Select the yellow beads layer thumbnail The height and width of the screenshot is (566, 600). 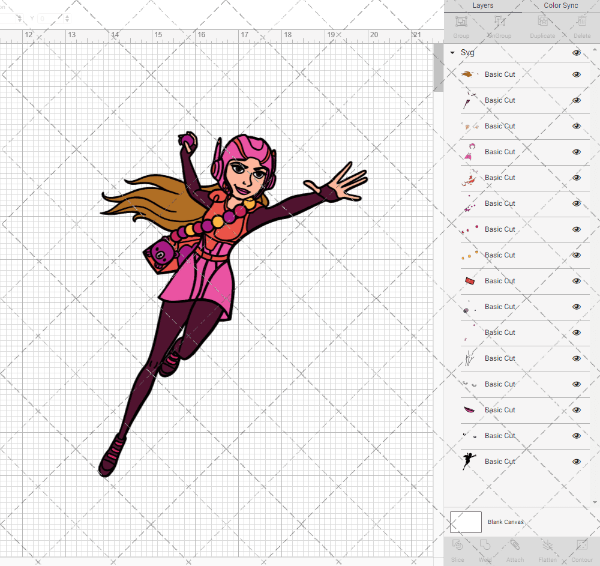tap(470, 255)
